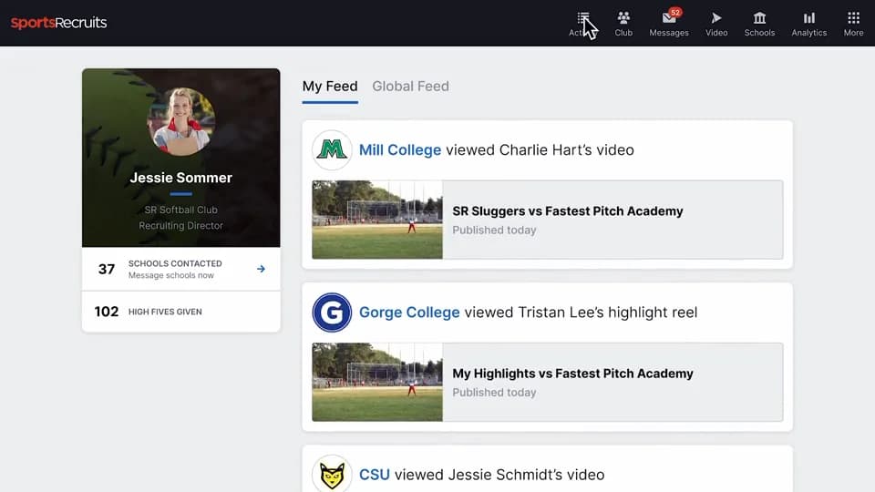Click the Schools Contacted arrow icon
The width and height of the screenshot is (875, 492).
(x=261, y=269)
